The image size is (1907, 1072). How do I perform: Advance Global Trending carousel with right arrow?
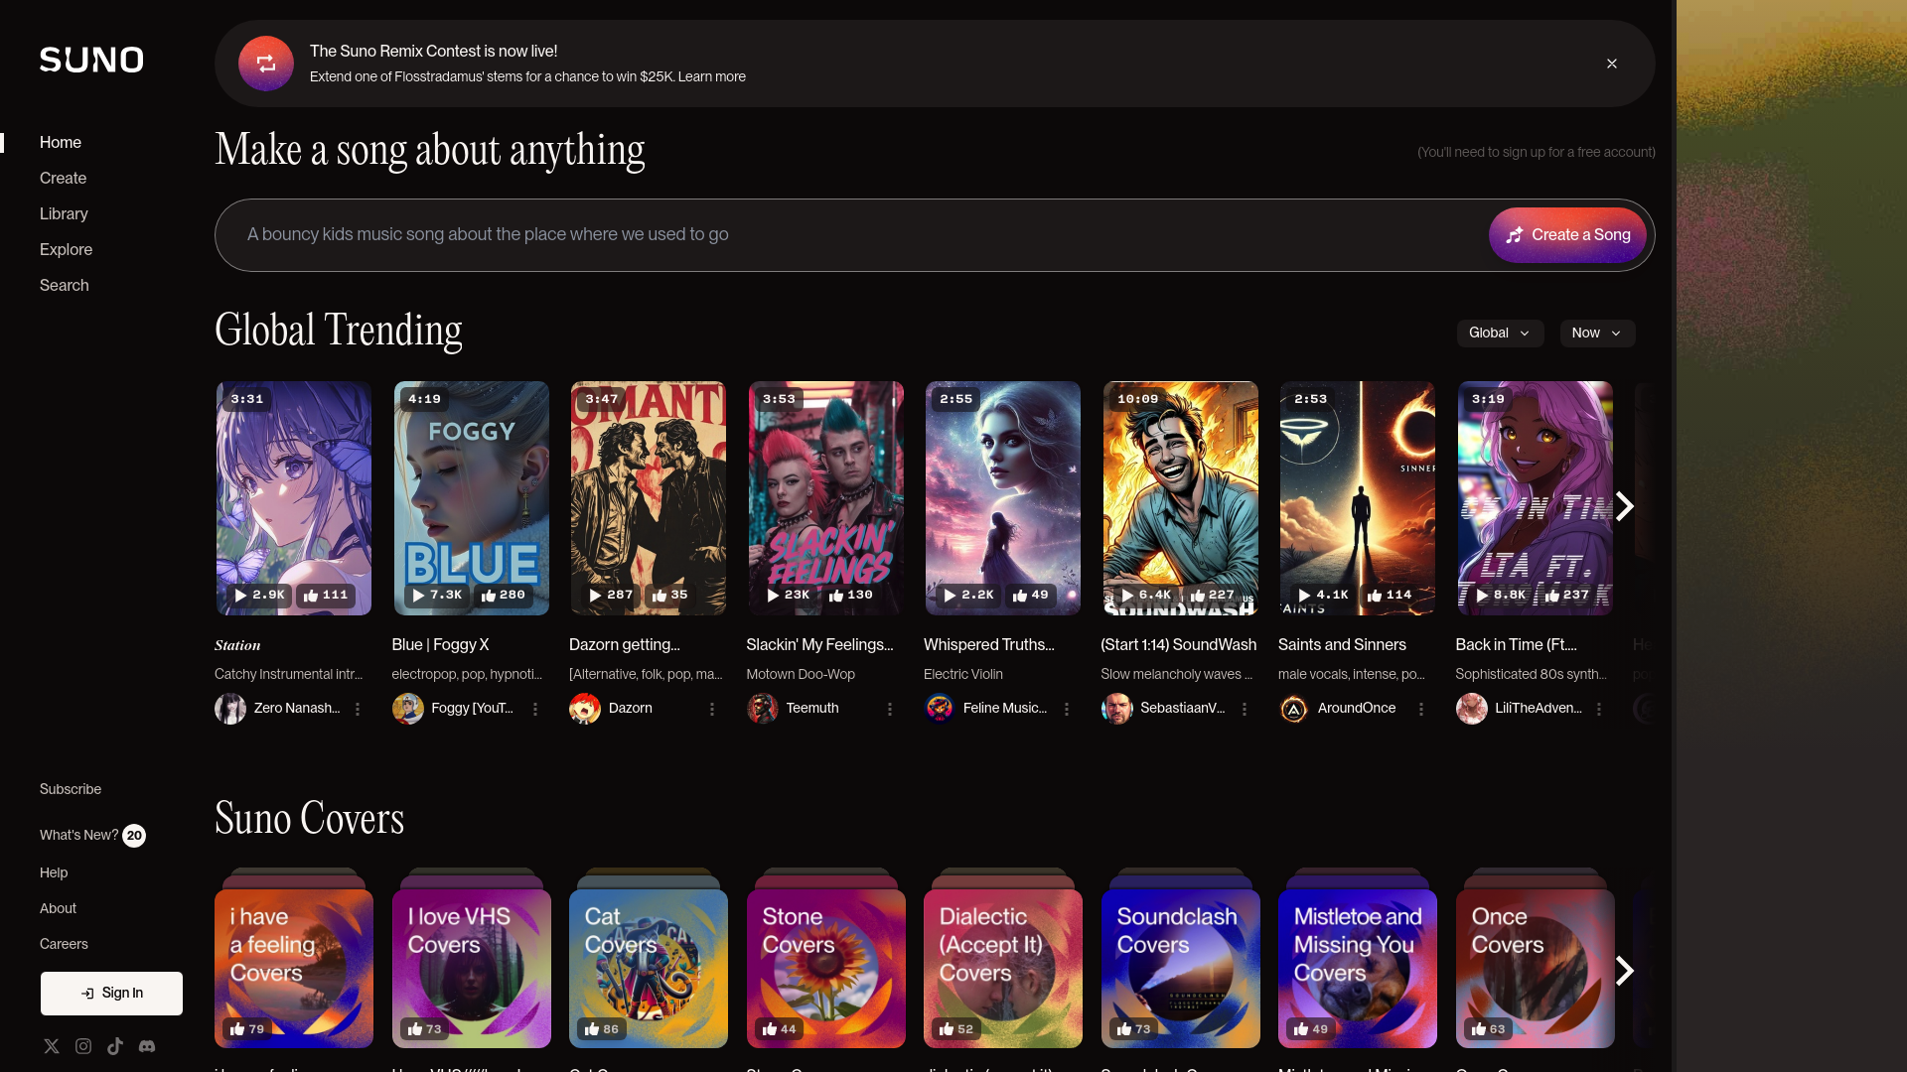click(1624, 507)
